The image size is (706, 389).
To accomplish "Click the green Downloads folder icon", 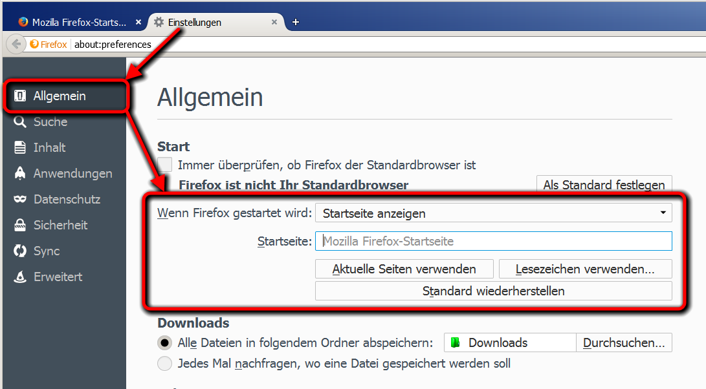I will pos(455,342).
